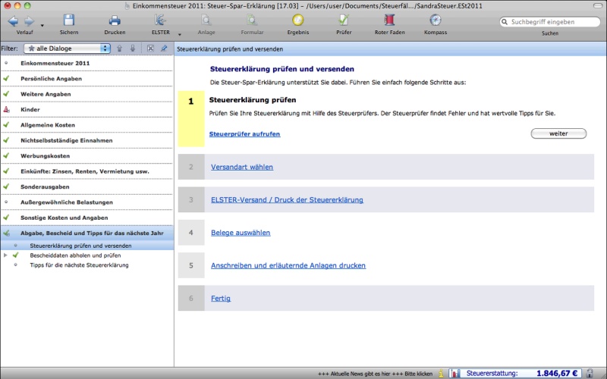Click the chart icon beside Steuererstattung
Image resolution: width=607 pixels, height=379 pixels.
pyautogui.click(x=454, y=374)
